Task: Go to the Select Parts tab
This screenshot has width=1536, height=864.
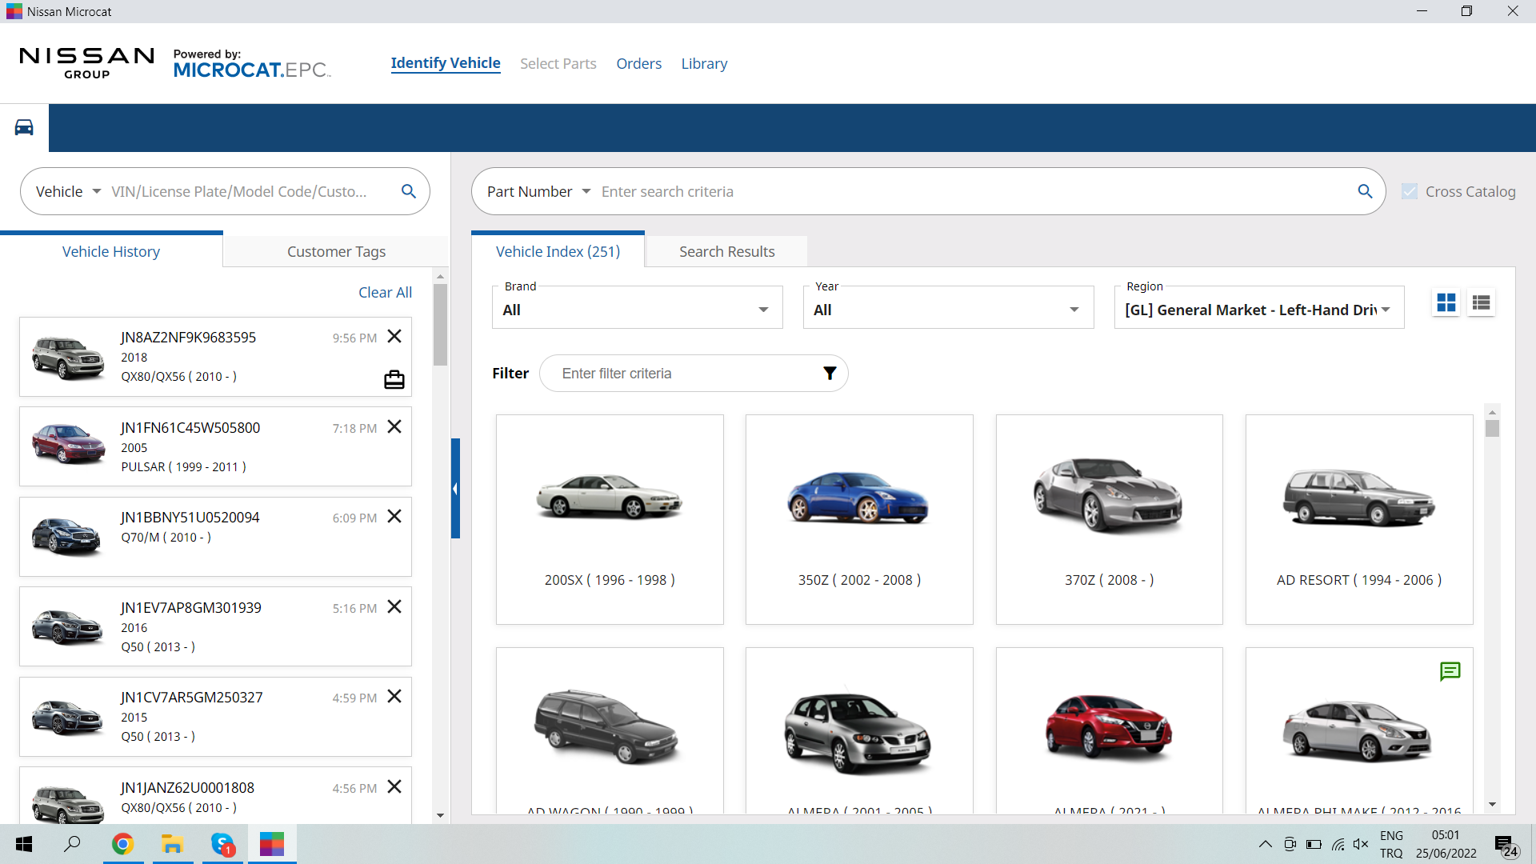Action: 558,63
